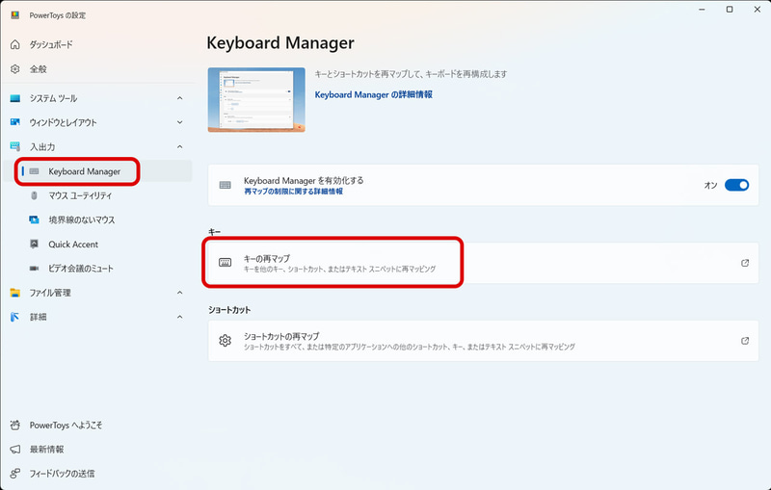The width and height of the screenshot is (771, 490).
Task: Open ショートカットの再マップ via external window icon
Action: [745, 341]
